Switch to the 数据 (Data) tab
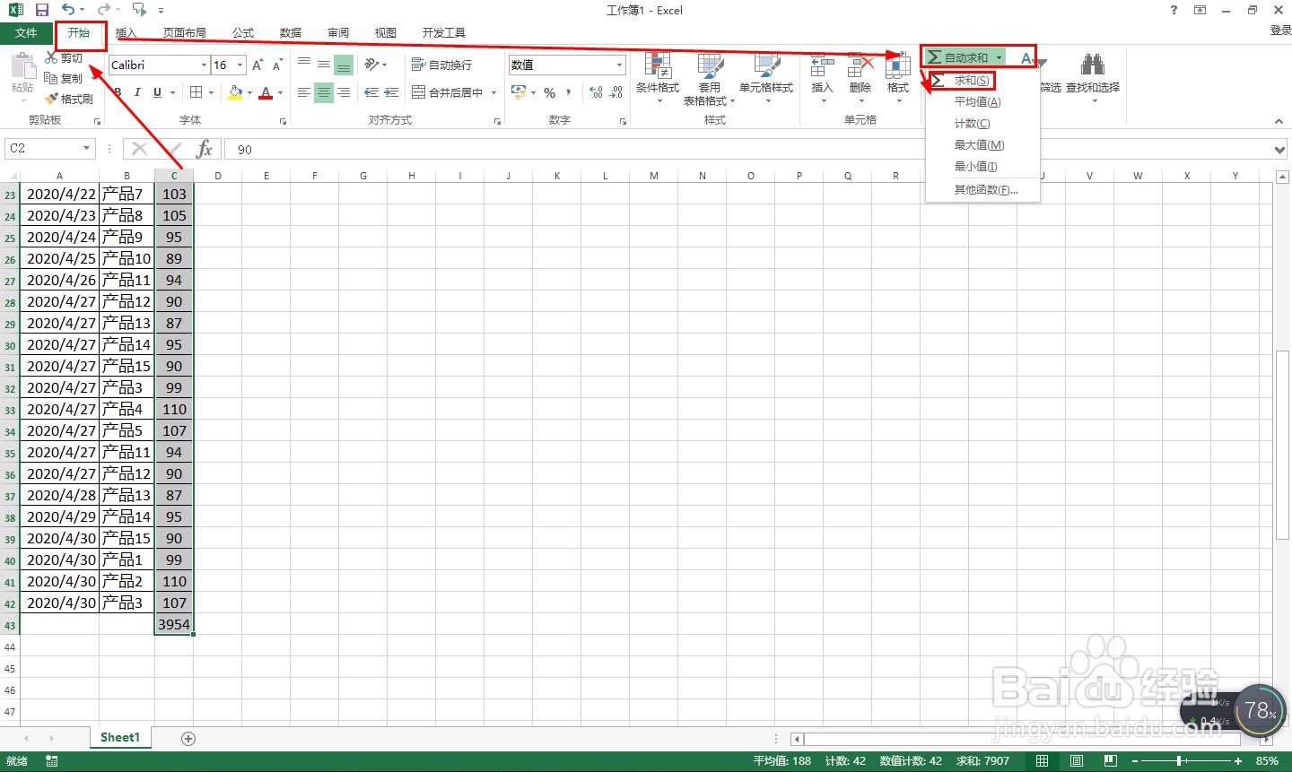The height and width of the screenshot is (772, 1292). (x=291, y=32)
